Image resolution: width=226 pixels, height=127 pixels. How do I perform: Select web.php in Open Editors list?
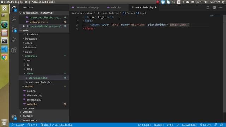pyautogui.click(x=44, y=22)
